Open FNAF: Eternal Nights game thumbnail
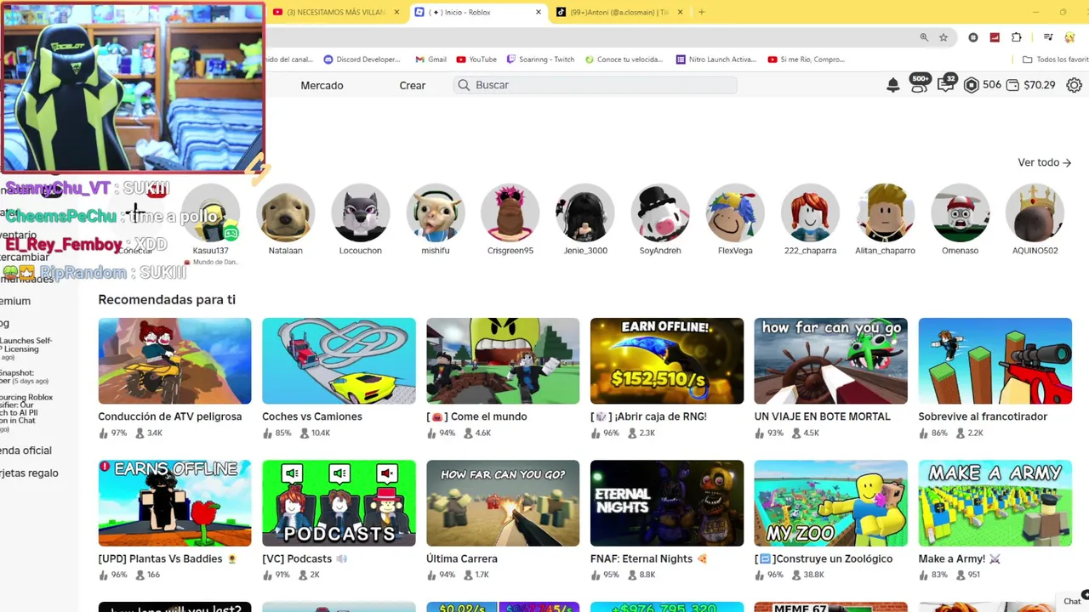This screenshot has height=612, width=1089. [667, 503]
